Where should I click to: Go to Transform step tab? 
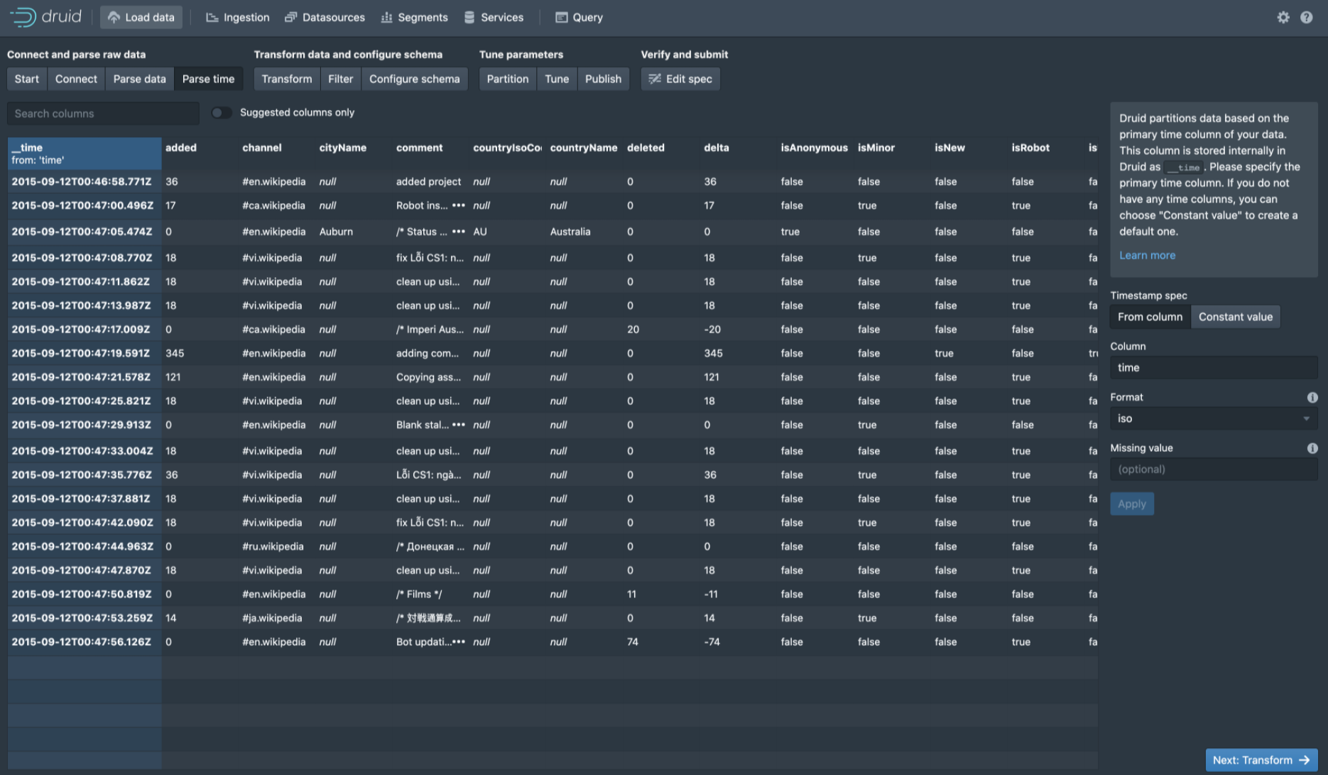286,79
